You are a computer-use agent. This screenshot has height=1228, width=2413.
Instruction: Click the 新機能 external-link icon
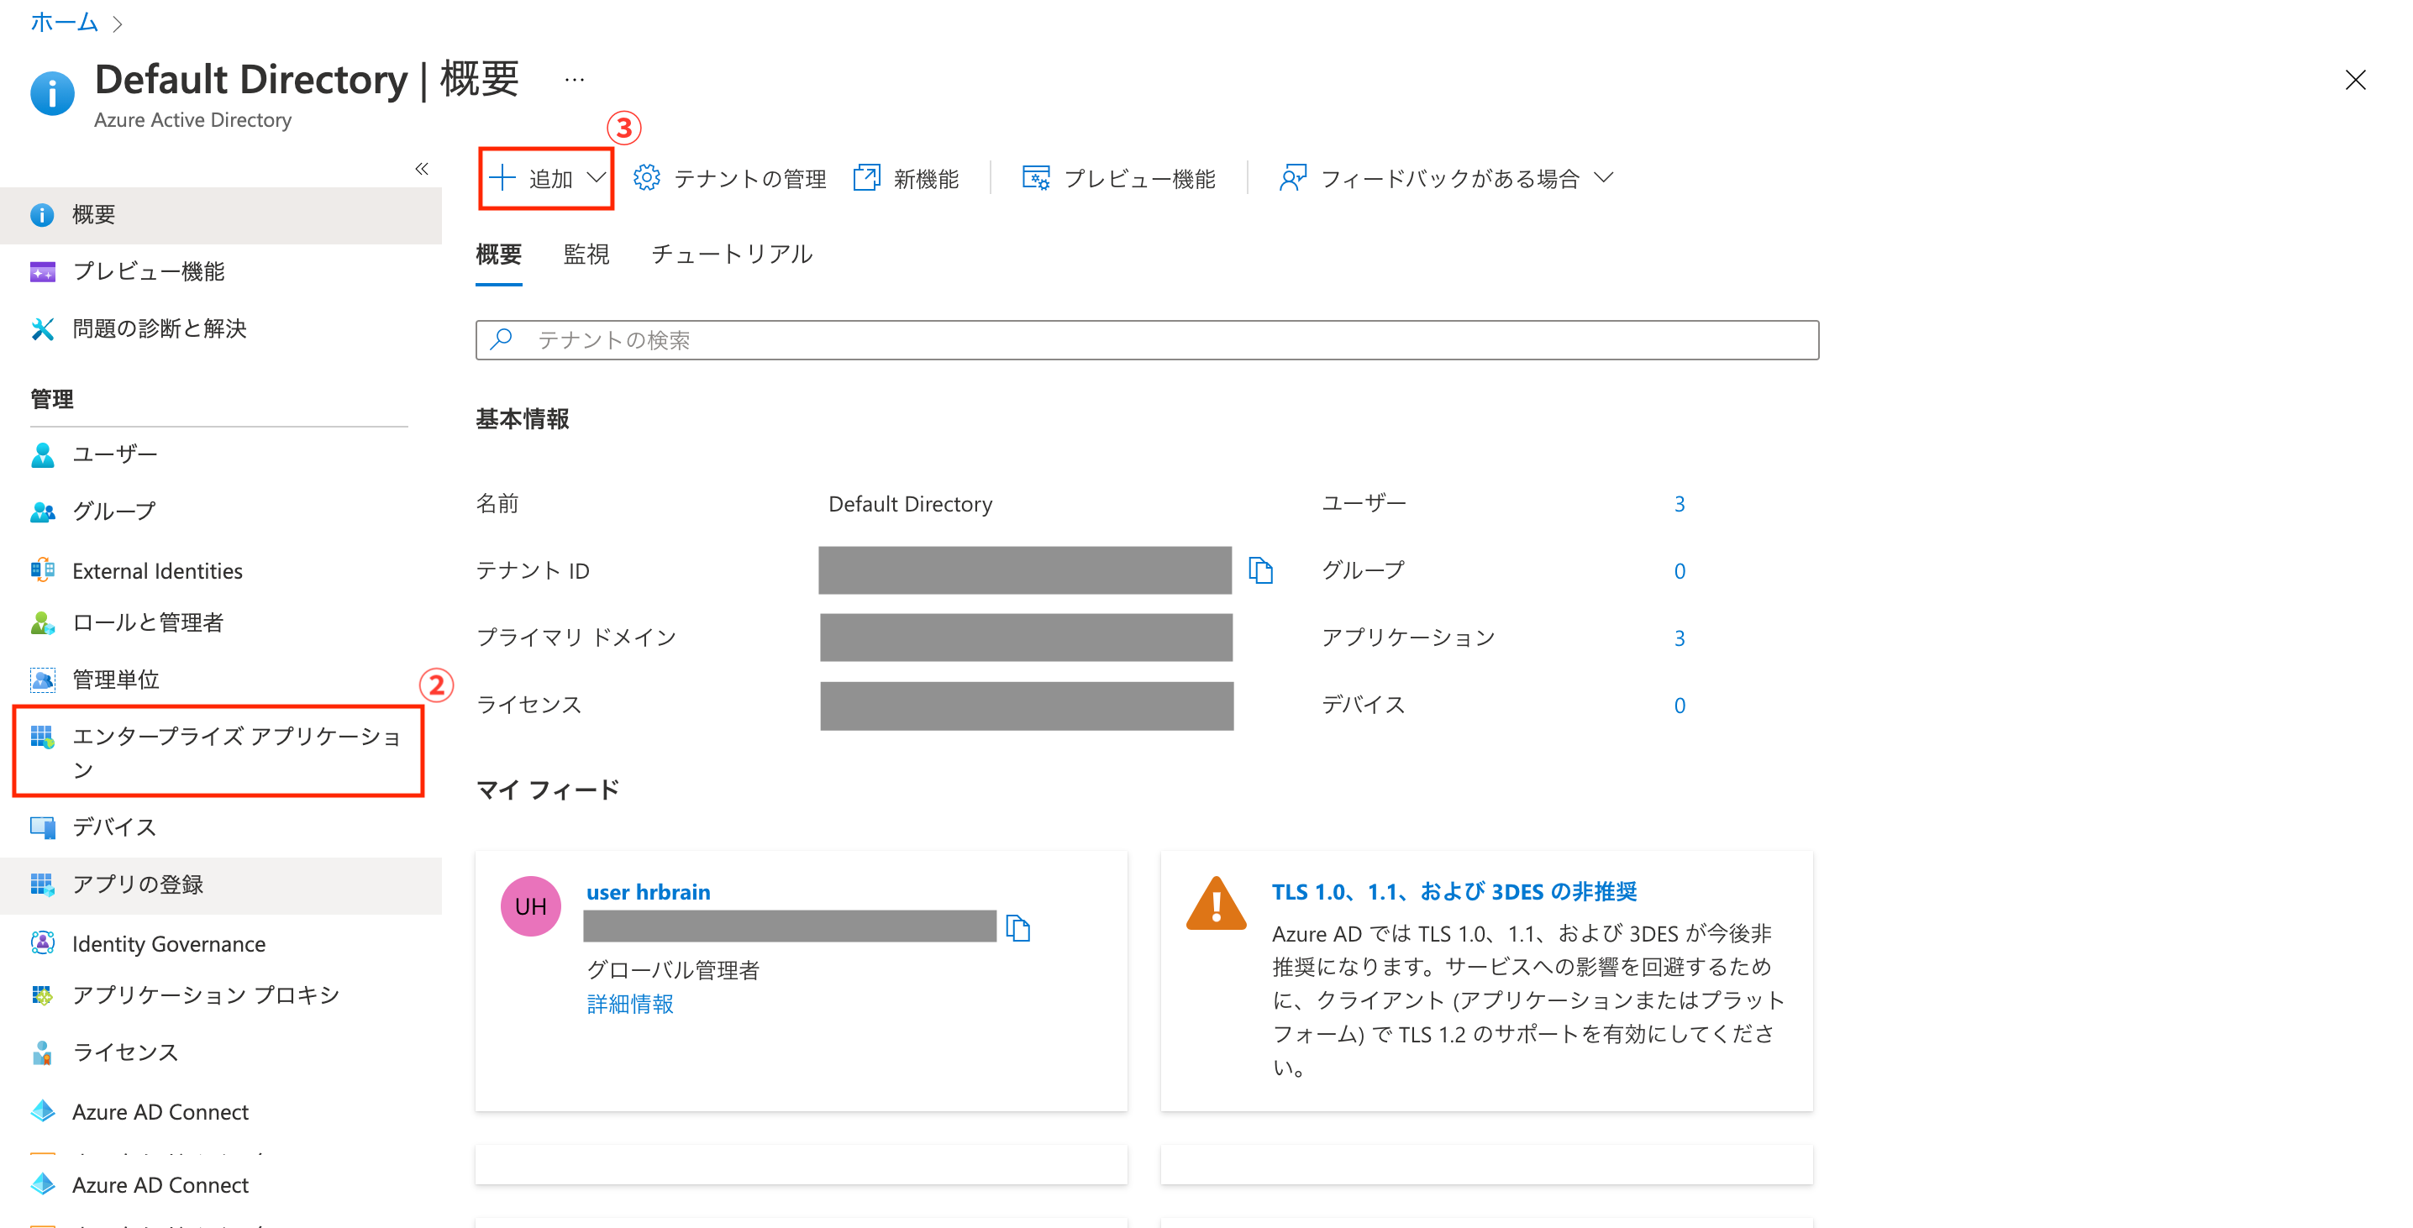coord(866,178)
